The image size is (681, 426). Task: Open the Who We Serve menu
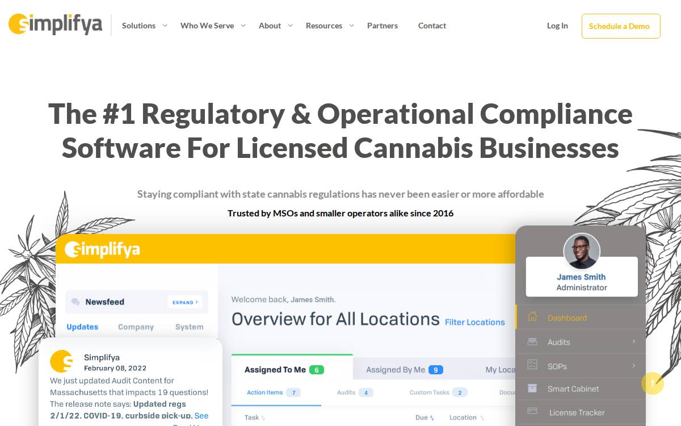point(207,26)
